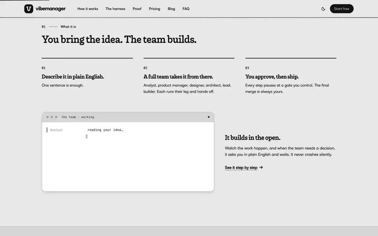
Task: Open the Proof nav link
Action: pyautogui.click(x=137, y=9)
